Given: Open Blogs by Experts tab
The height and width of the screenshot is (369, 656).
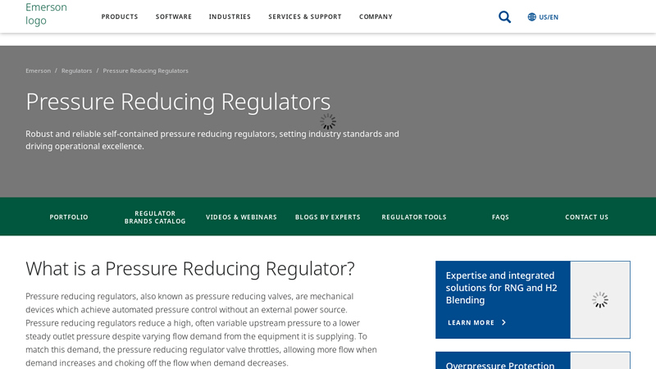Looking at the screenshot, I should [327, 217].
